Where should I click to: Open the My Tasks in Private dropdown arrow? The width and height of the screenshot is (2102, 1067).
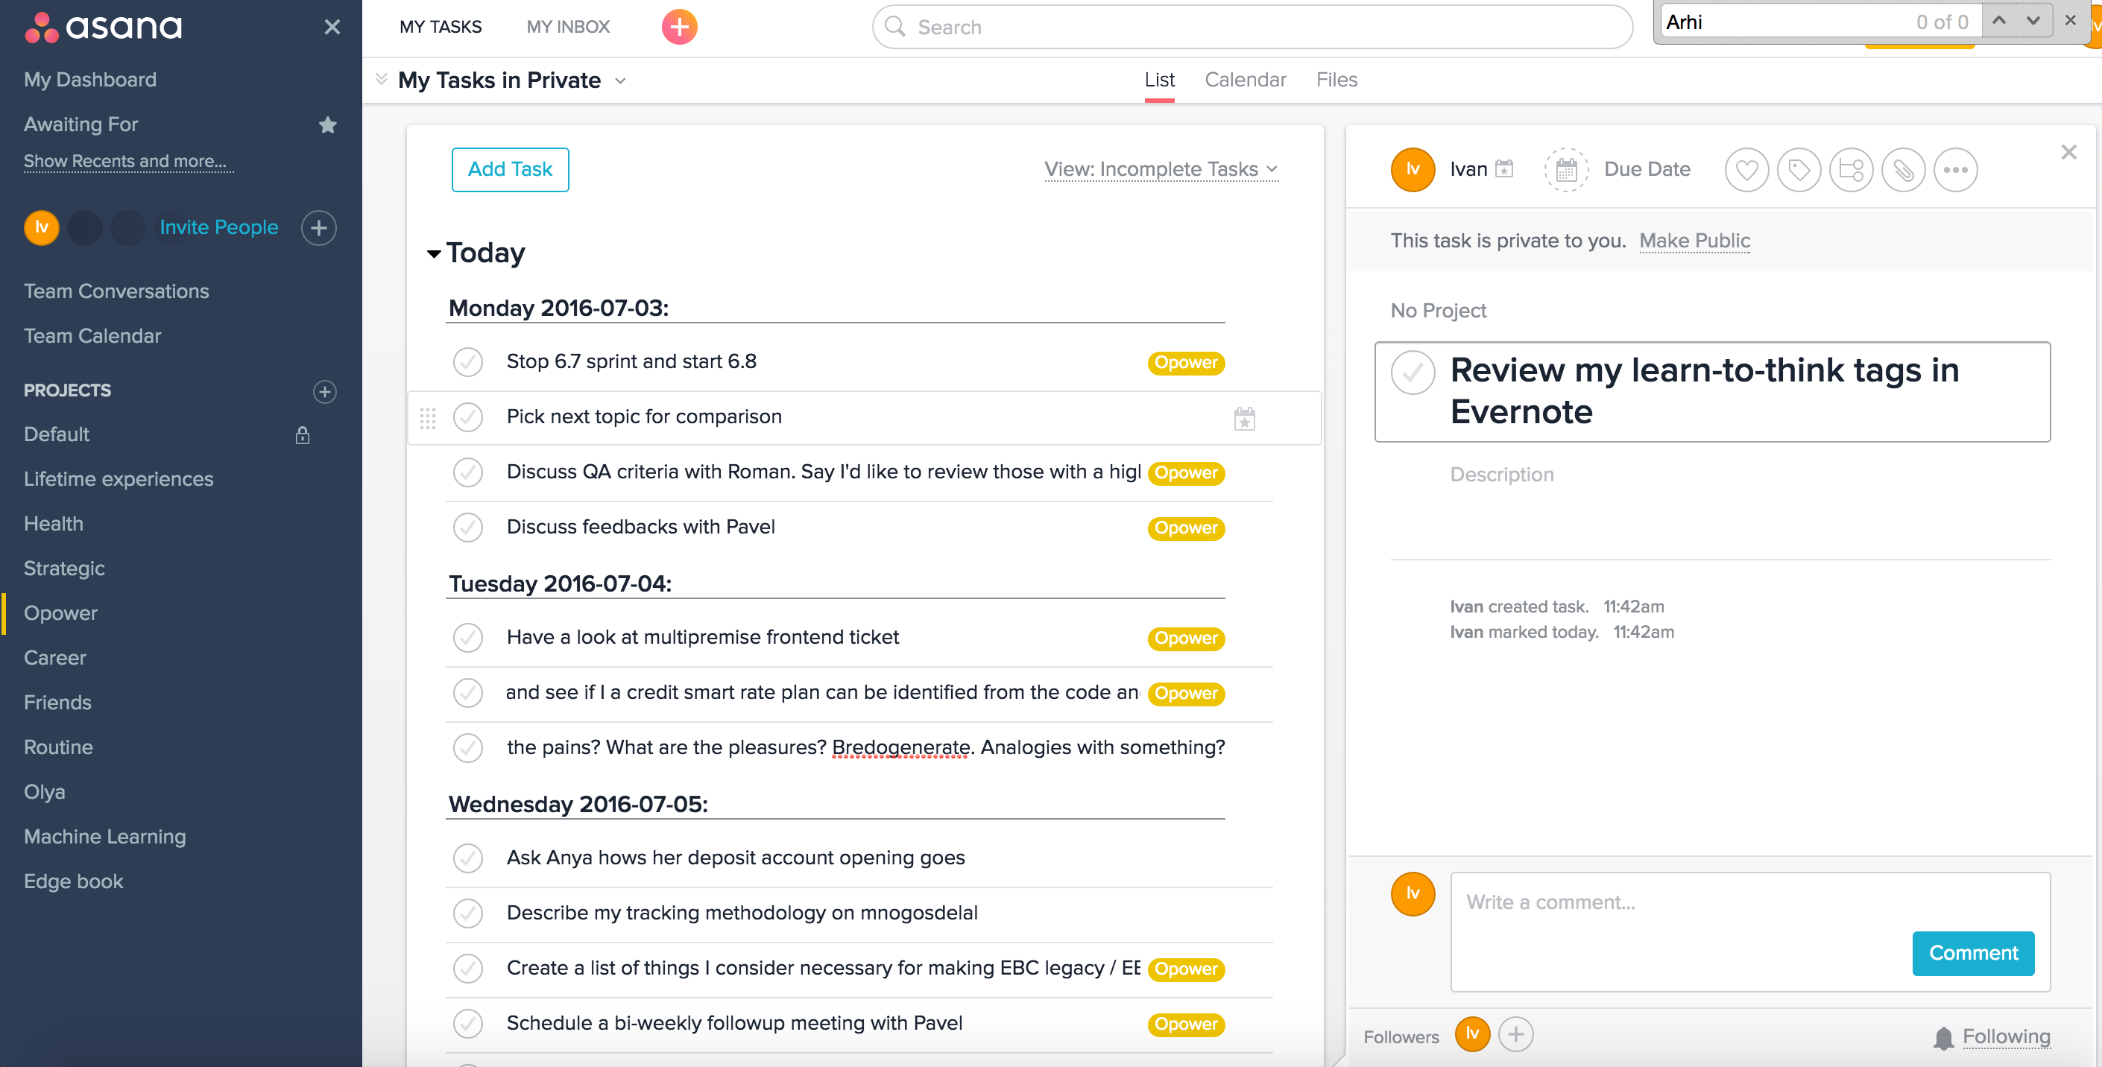620,80
